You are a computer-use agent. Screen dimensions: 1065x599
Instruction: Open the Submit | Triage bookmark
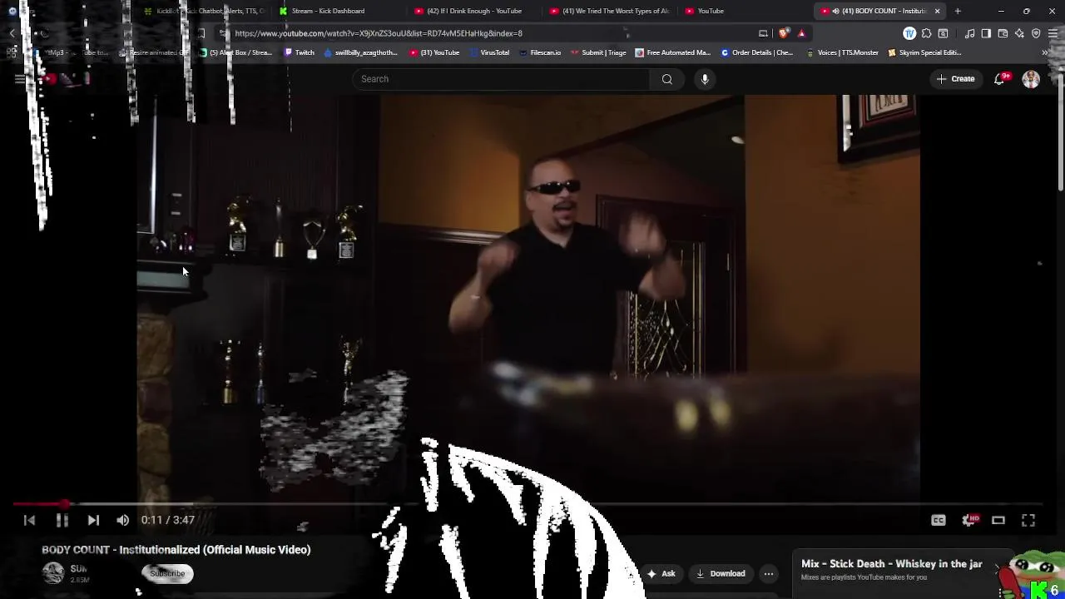[598, 52]
